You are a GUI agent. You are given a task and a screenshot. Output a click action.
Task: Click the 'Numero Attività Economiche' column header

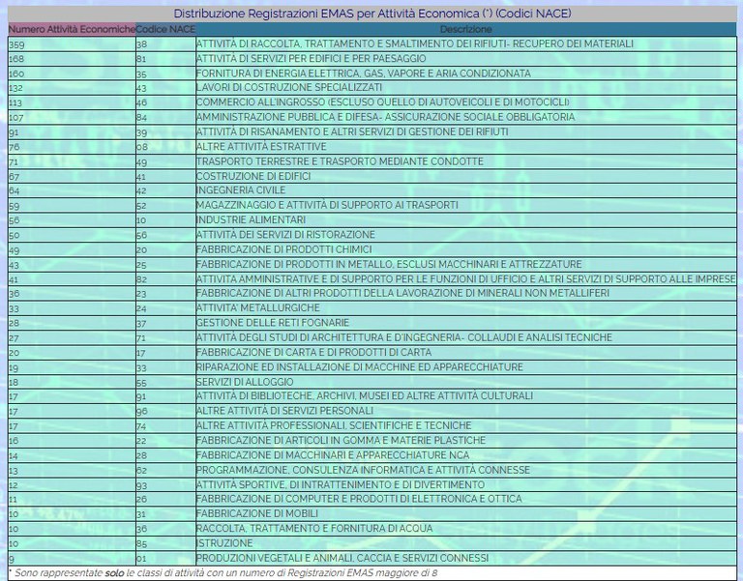point(71,30)
